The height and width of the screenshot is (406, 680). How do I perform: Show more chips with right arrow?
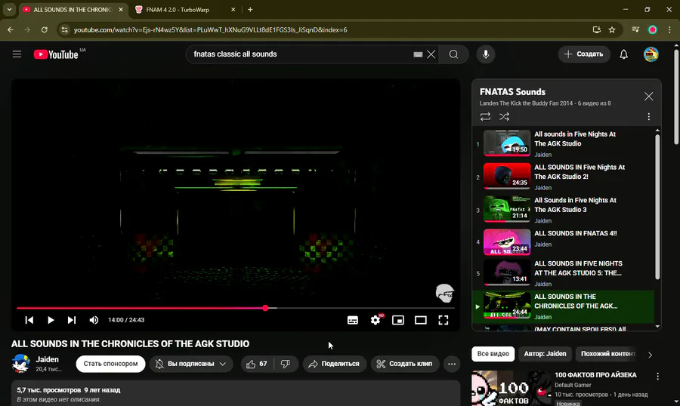point(650,355)
